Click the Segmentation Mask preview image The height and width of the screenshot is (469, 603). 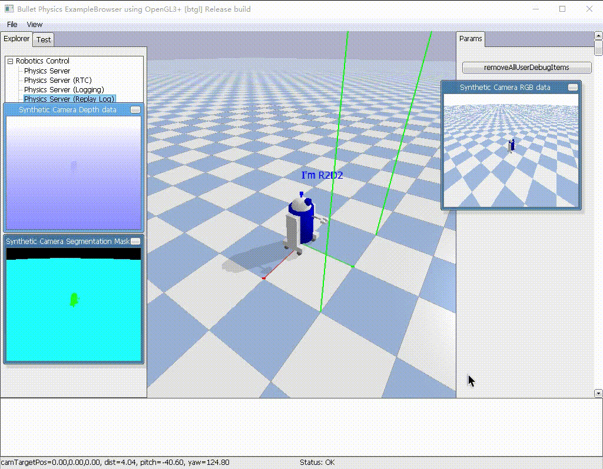[x=74, y=305]
